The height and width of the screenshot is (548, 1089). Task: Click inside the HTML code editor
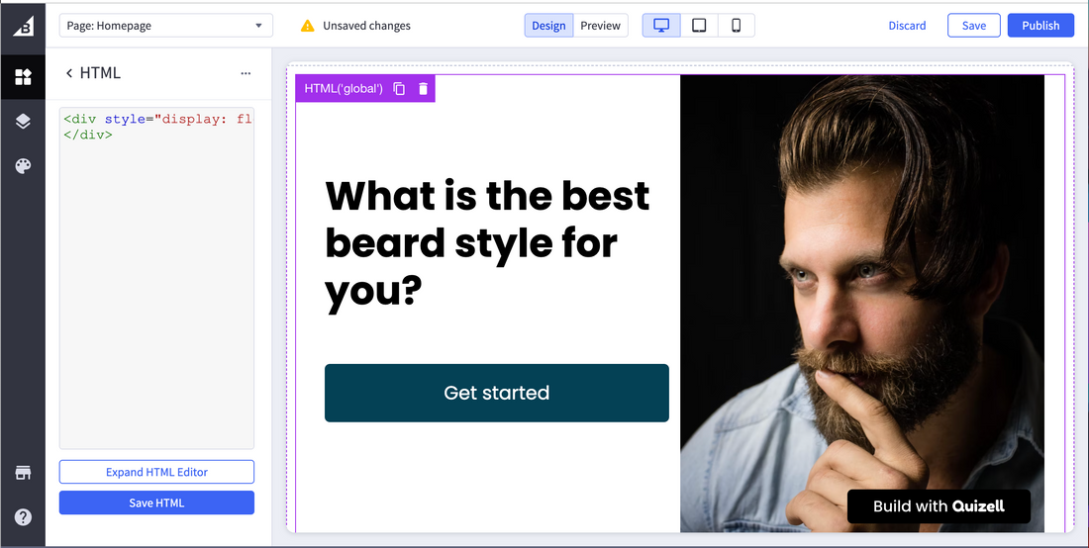[x=157, y=278]
